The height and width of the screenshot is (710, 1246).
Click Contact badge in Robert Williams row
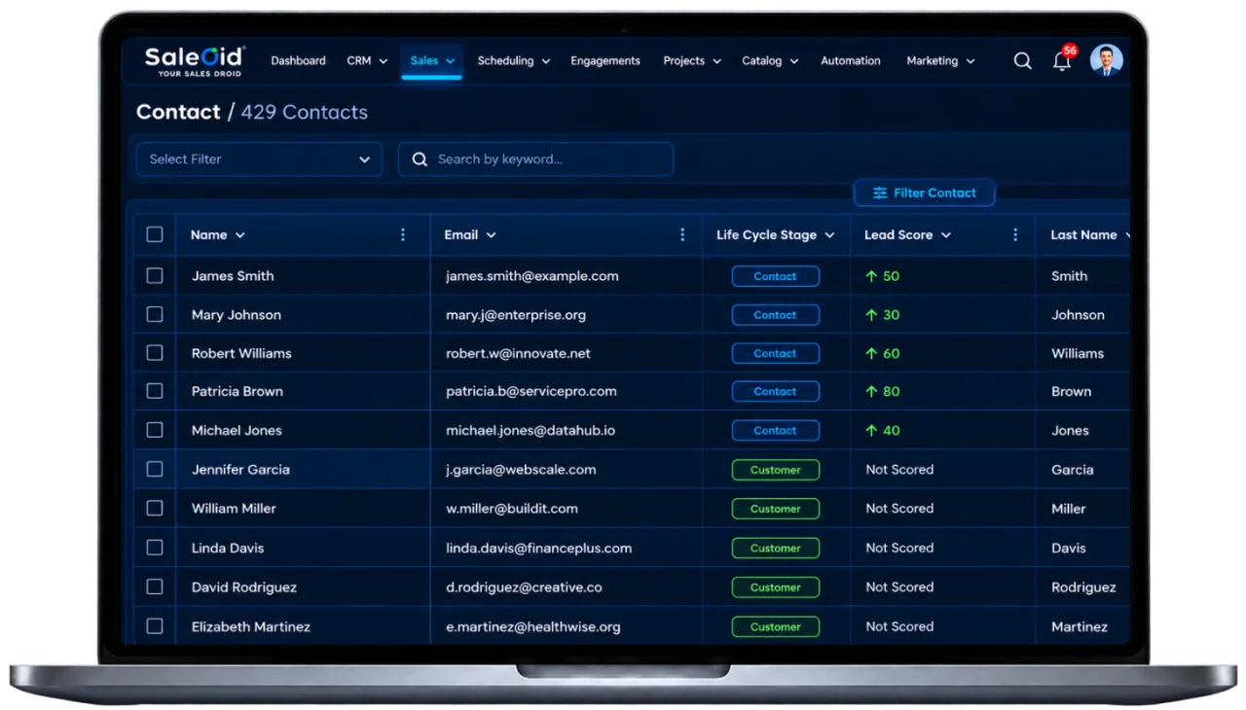(x=775, y=353)
